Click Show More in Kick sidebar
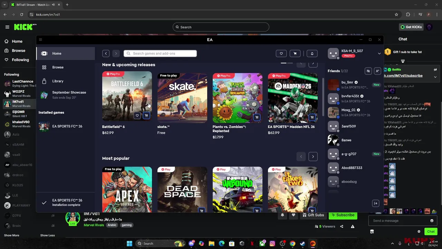The image size is (442, 249). tap(11, 236)
